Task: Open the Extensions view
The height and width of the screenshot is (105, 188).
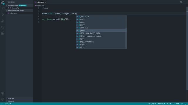Action: [x=3, y=33]
